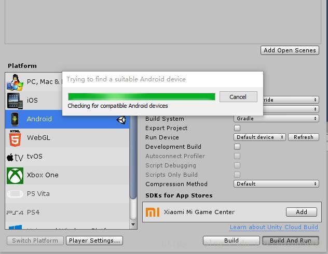Image resolution: width=328 pixels, height=254 pixels.
Task: Refresh the run device list
Action: (304, 137)
